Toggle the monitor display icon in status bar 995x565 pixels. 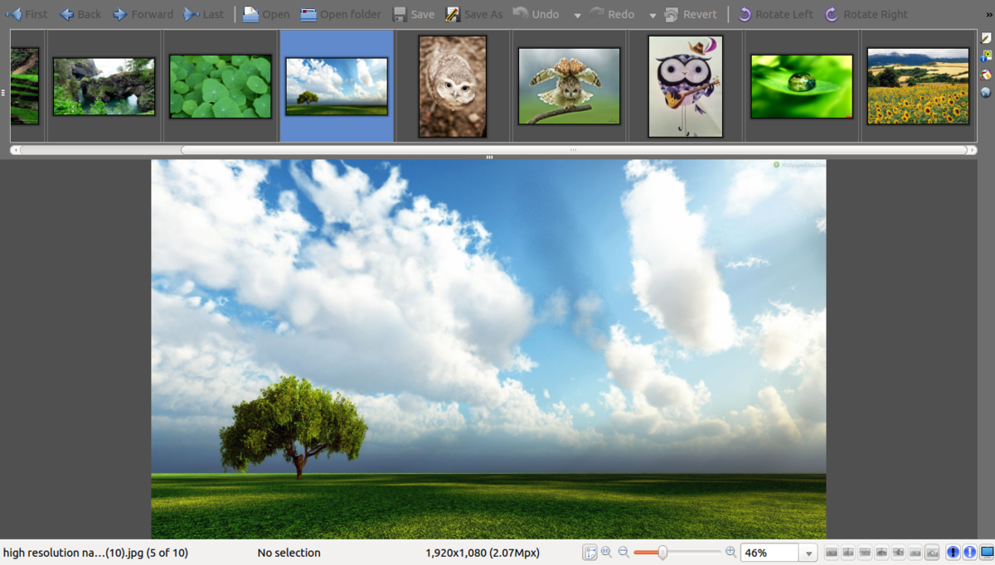click(987, 553)
